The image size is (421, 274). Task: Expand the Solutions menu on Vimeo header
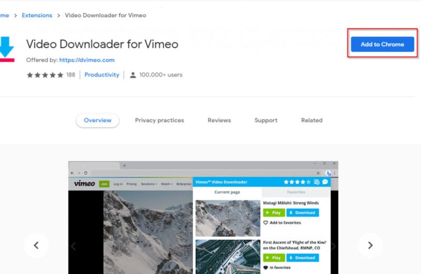(148, 184)
